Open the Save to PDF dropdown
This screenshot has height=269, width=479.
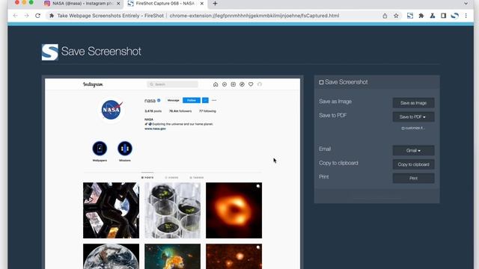pyautogui.click(x=413, y=117)
